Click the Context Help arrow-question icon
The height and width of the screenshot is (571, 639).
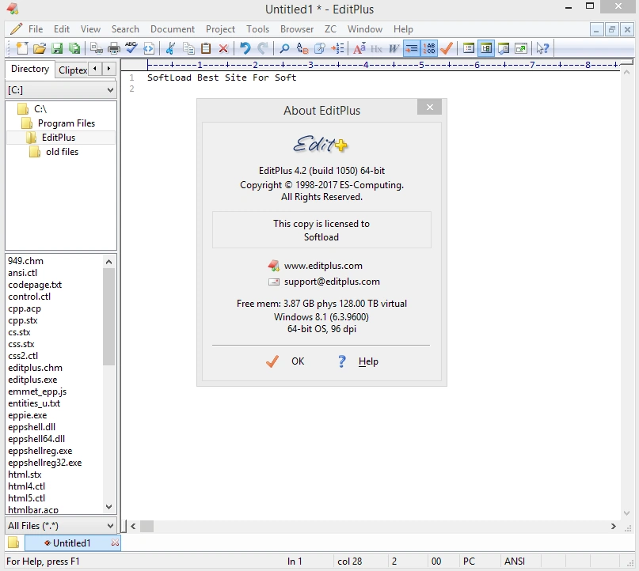pos(542,48)
